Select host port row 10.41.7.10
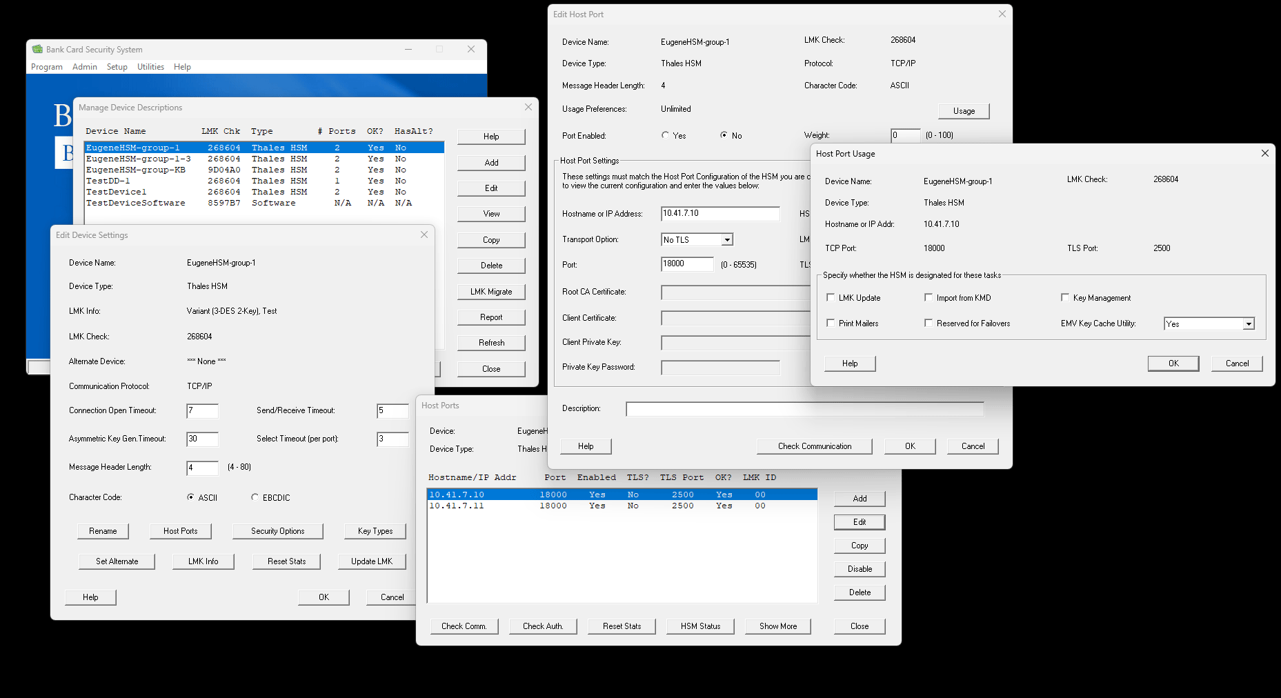1281x698 pixels. [622, 495]
